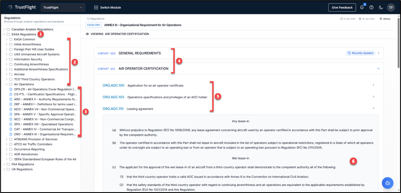
Task: Toggle dark mode moon icon
Action: pos(381,7)
